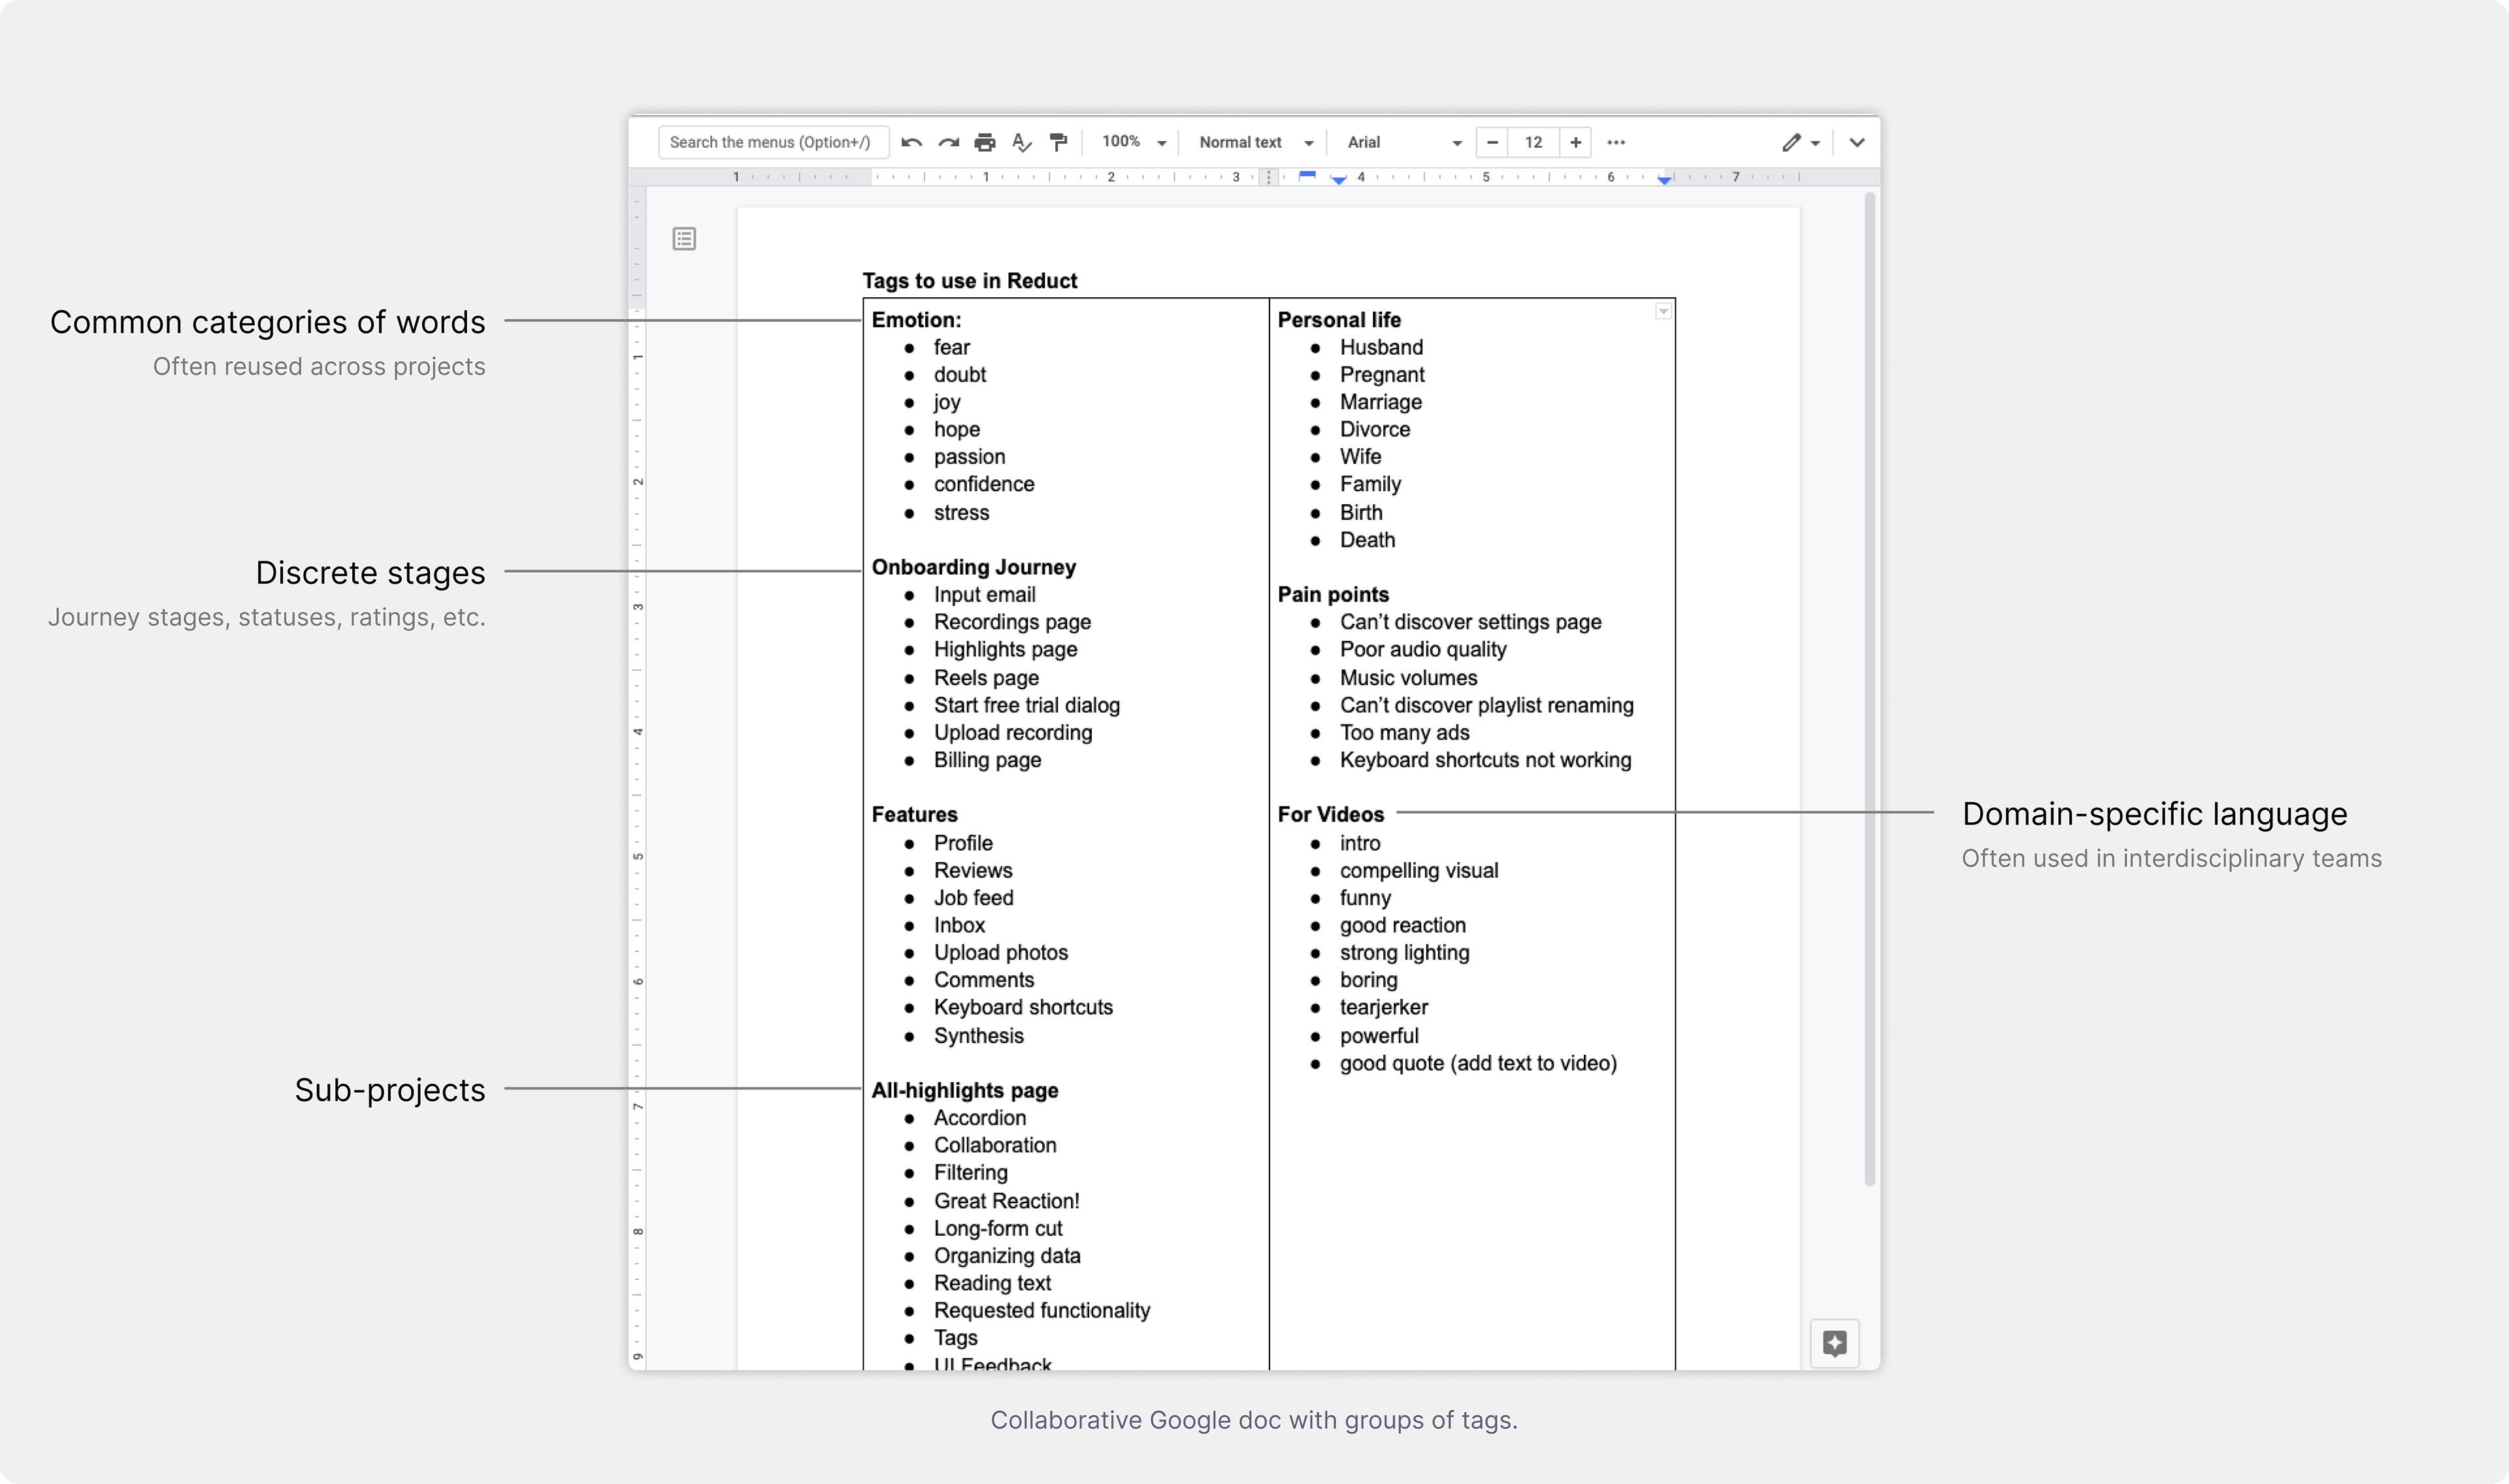Click the 'For Videos' heading

pyautogui.click(x=1330, y=814)
